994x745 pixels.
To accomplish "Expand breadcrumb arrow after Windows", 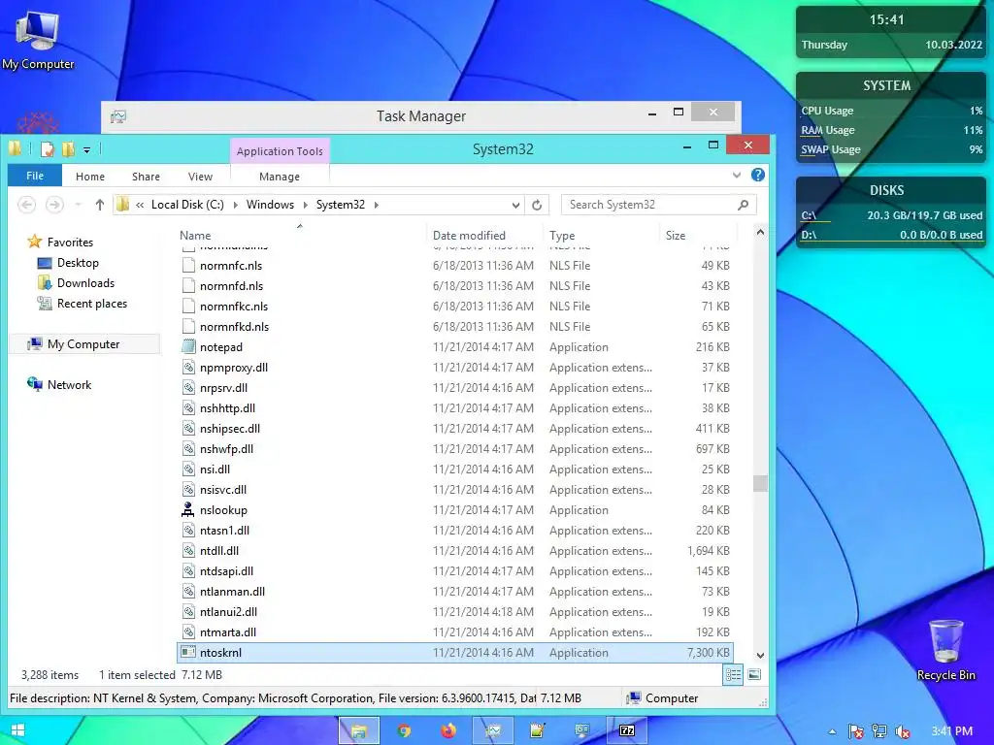I will [306, 205].
